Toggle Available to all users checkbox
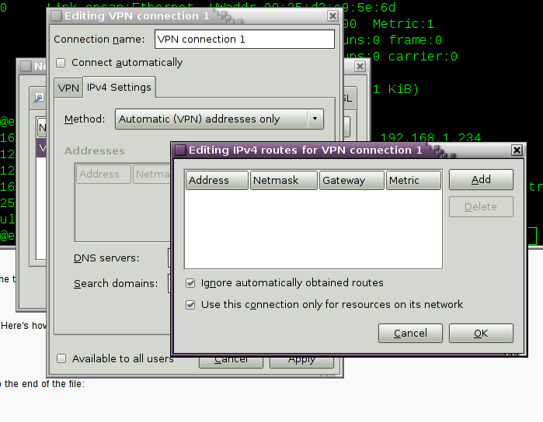Image resolution: width=543 pixels, height=422 pixels. pos(61,358)
